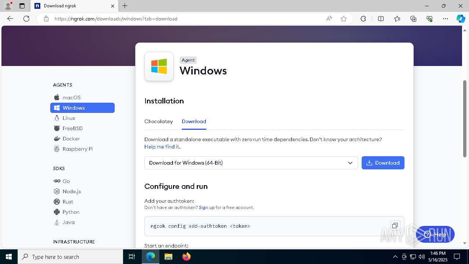469x264 pixels.
Task: Select Windows in the agents sidebar
Action: 82,108
